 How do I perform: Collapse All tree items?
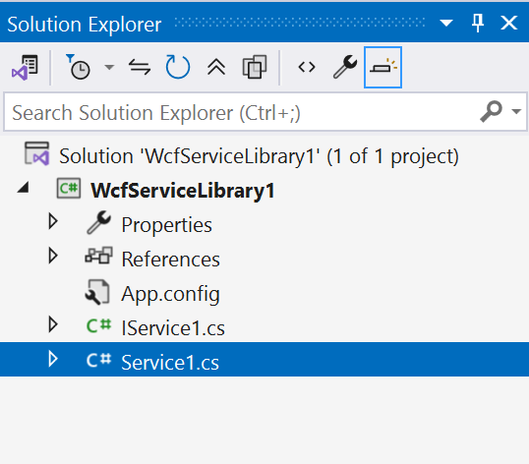[x=216, y=67]
